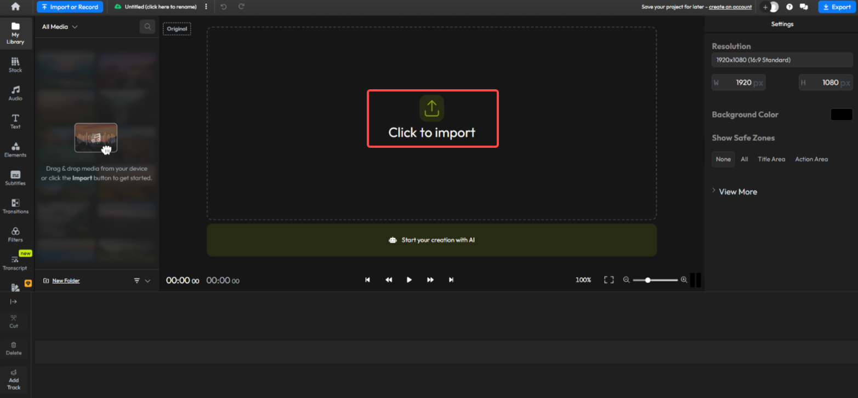Undo the last action
The width and height of the screenshot is (858, 398).
[223, 7]
